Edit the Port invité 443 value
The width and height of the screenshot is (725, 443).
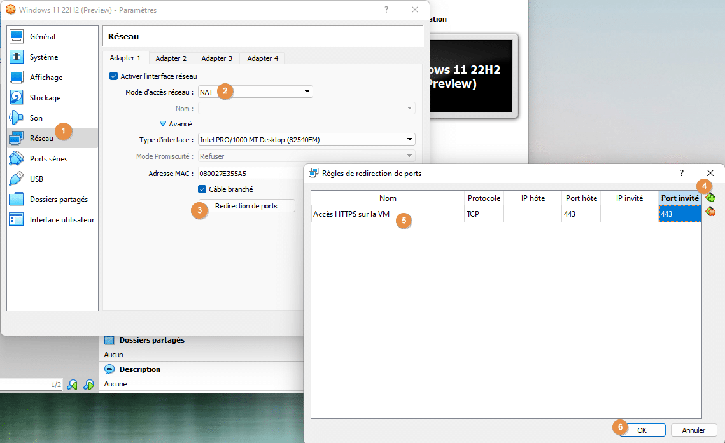pyautogui.click(x=680, y=213)
